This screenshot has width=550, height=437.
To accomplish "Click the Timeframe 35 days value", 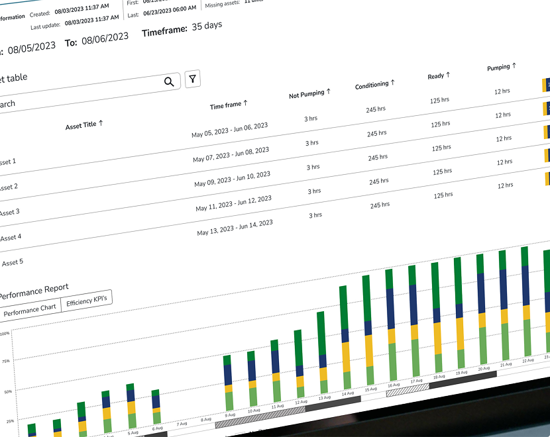I will [207, 26].
